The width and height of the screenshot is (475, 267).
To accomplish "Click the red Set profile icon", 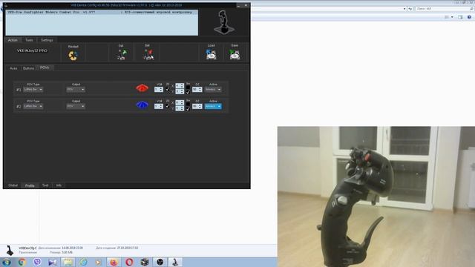I will (x=148, y=55).
